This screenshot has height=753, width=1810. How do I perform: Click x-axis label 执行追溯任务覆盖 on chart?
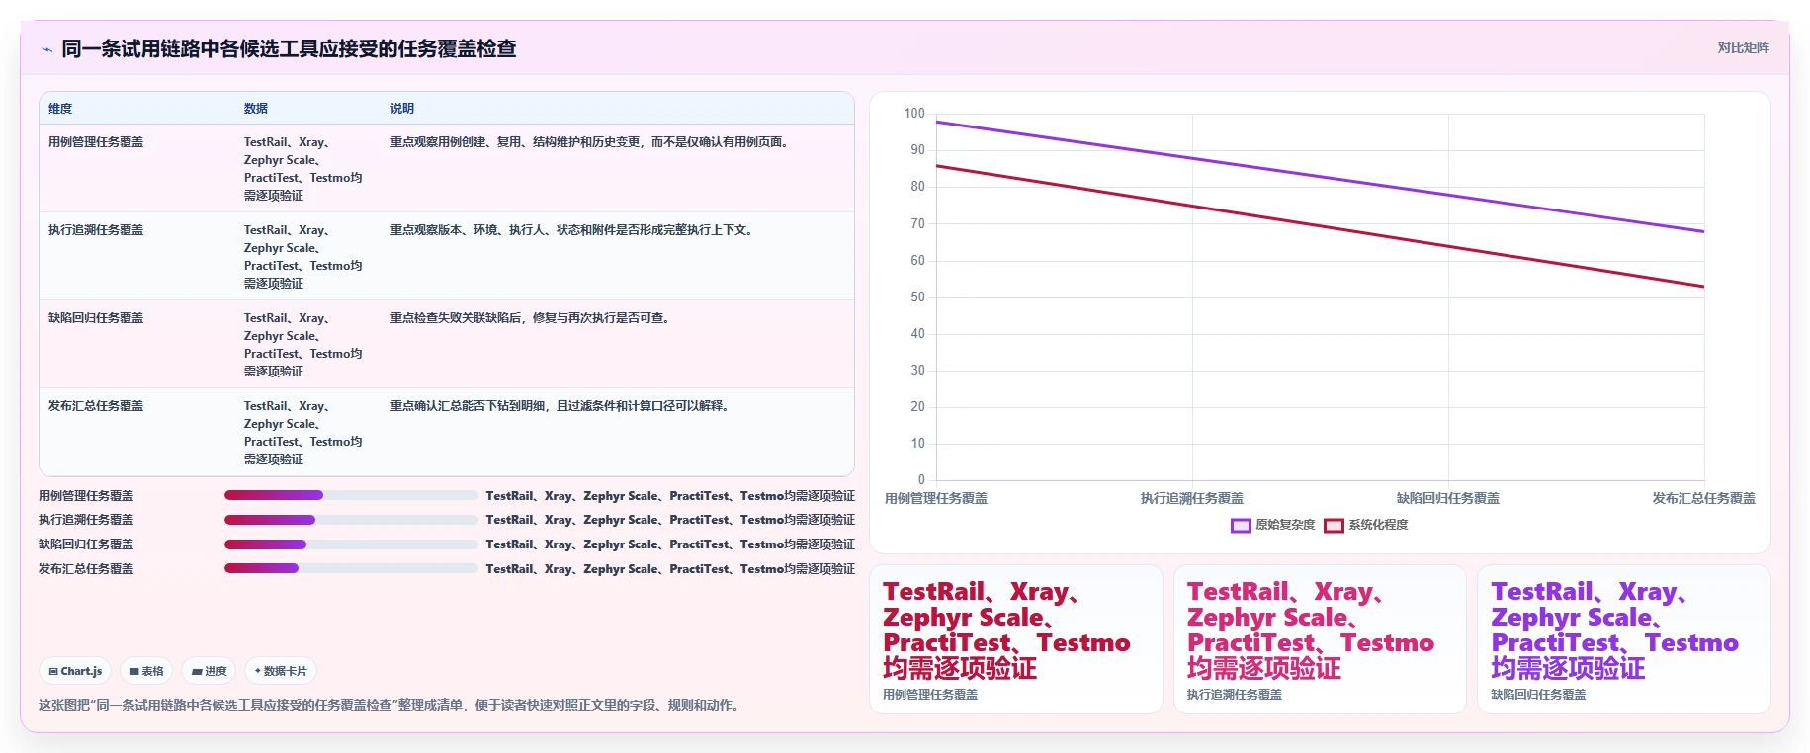click(x=1192, y=499)
